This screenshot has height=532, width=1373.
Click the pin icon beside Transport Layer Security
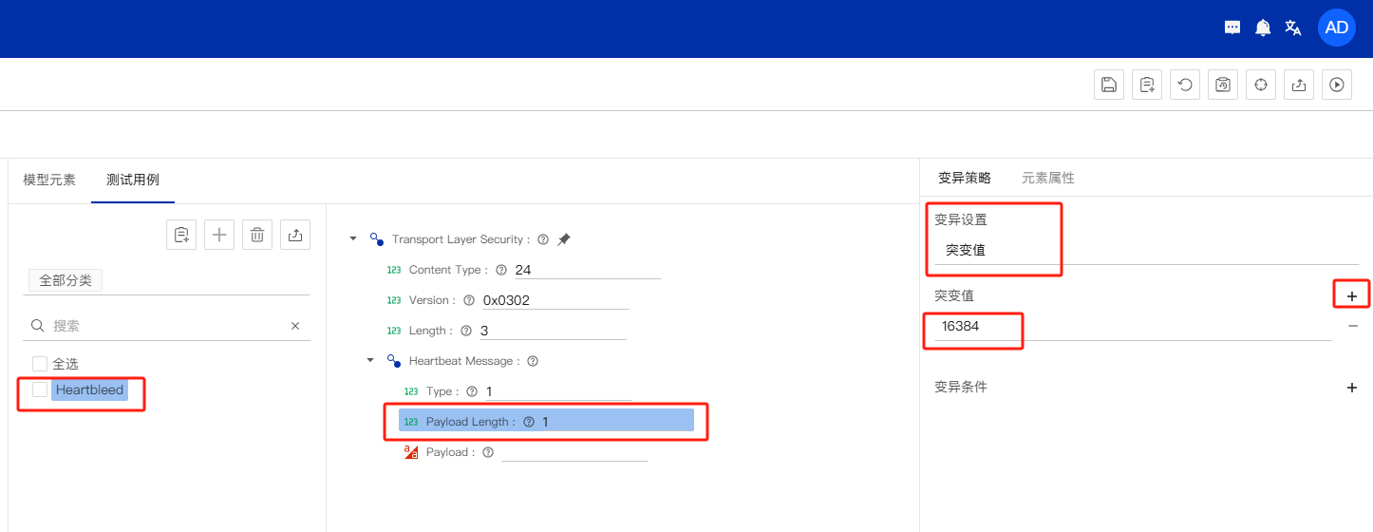tap(564, 239)
